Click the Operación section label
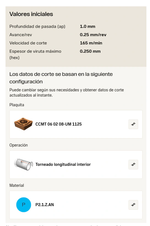The height and width of the screenshot is (226, 150). pos(18,145)
